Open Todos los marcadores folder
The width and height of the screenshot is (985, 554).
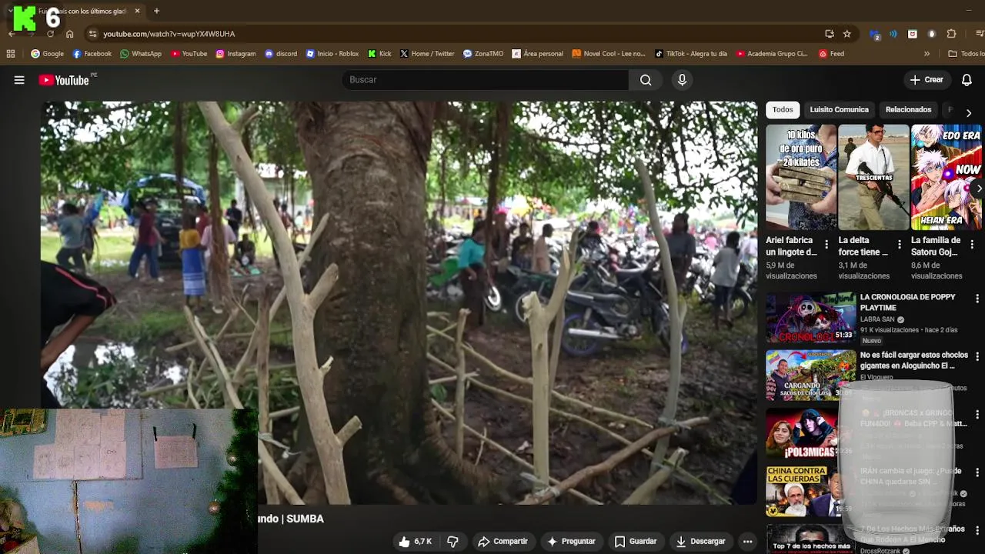coord(966,54)
